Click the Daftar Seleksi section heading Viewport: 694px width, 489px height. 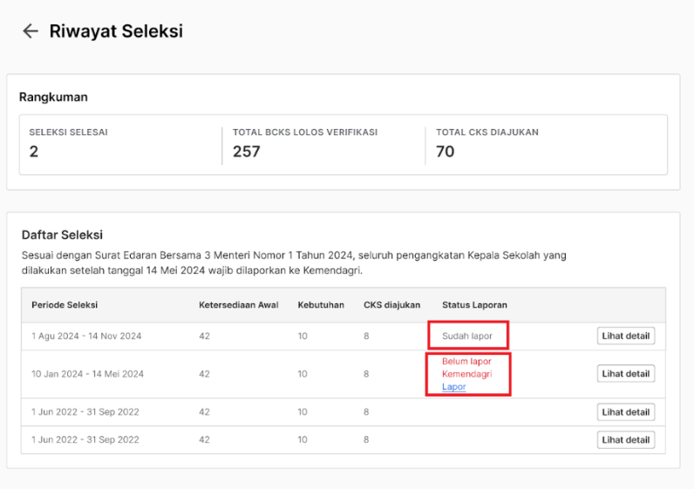(x=62, y=235)
